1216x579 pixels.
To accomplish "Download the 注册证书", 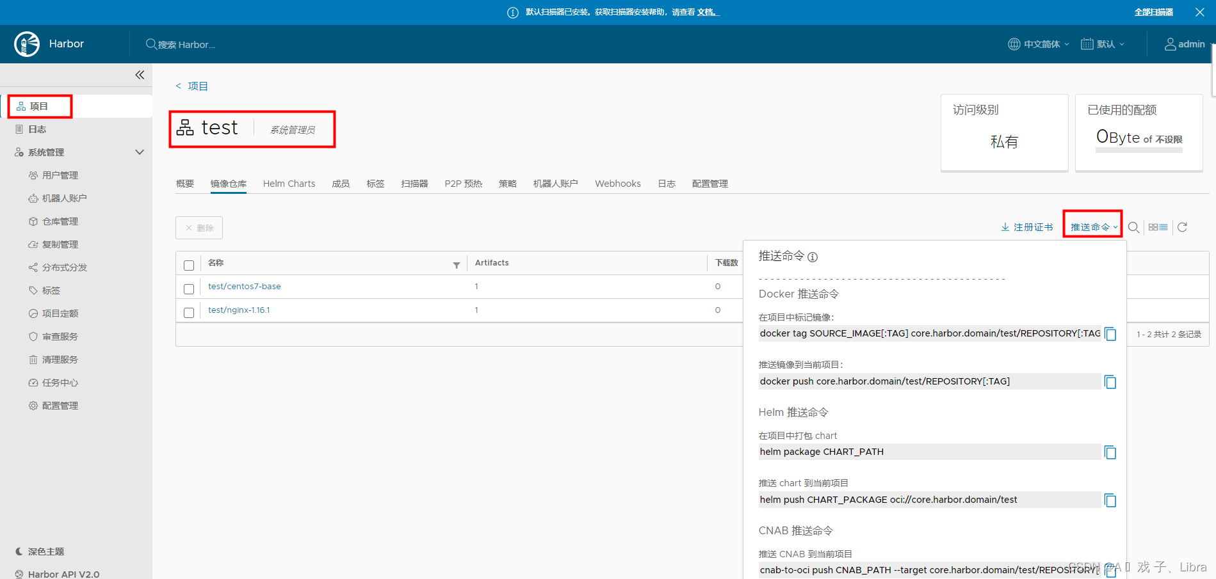I will coord(1027,227).
